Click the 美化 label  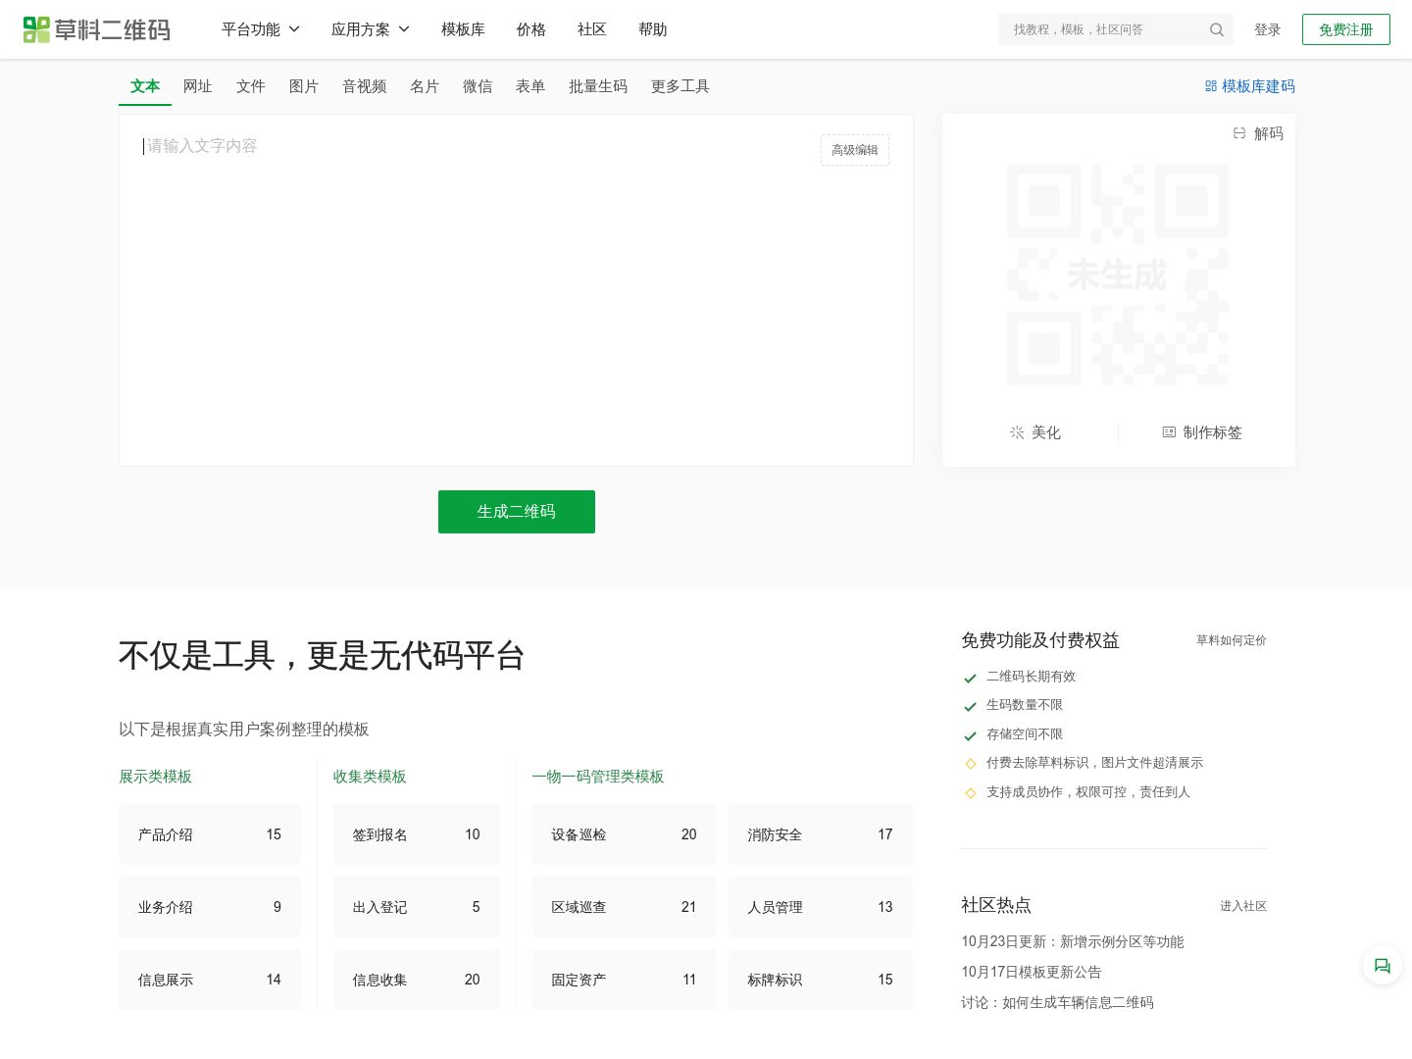pos(1046,432)
